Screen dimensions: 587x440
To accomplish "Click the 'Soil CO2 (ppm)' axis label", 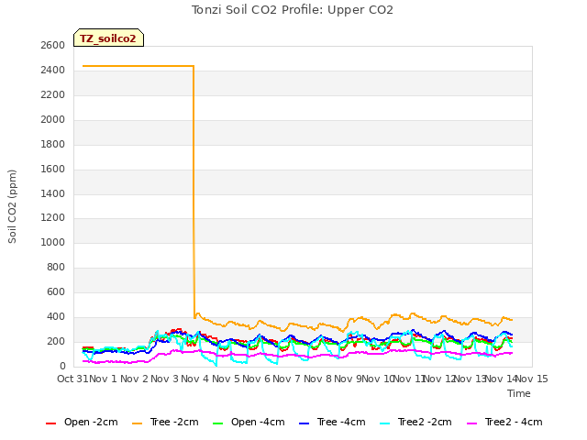I will point(12,206).
